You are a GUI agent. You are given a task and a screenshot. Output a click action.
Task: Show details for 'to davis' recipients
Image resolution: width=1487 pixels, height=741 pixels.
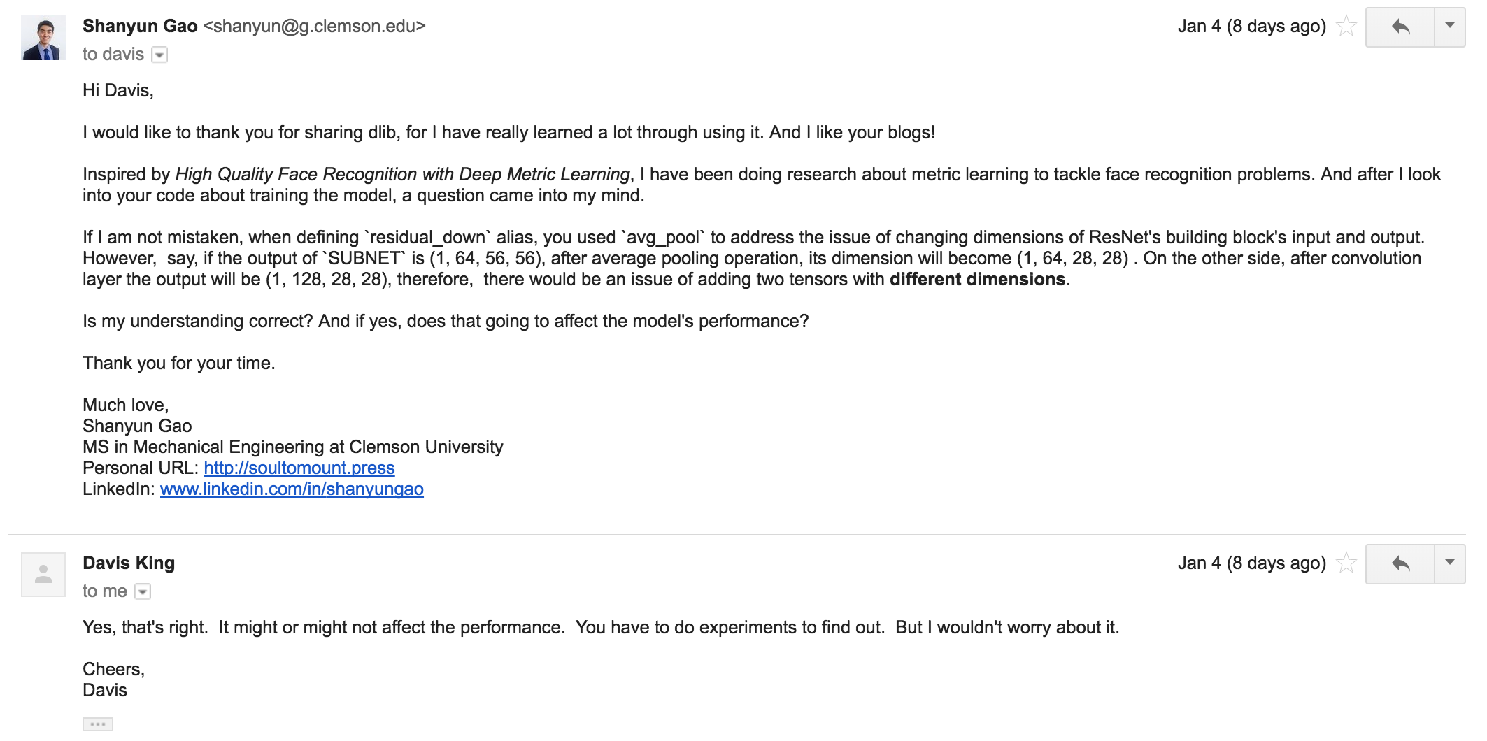tap(160, 55)
